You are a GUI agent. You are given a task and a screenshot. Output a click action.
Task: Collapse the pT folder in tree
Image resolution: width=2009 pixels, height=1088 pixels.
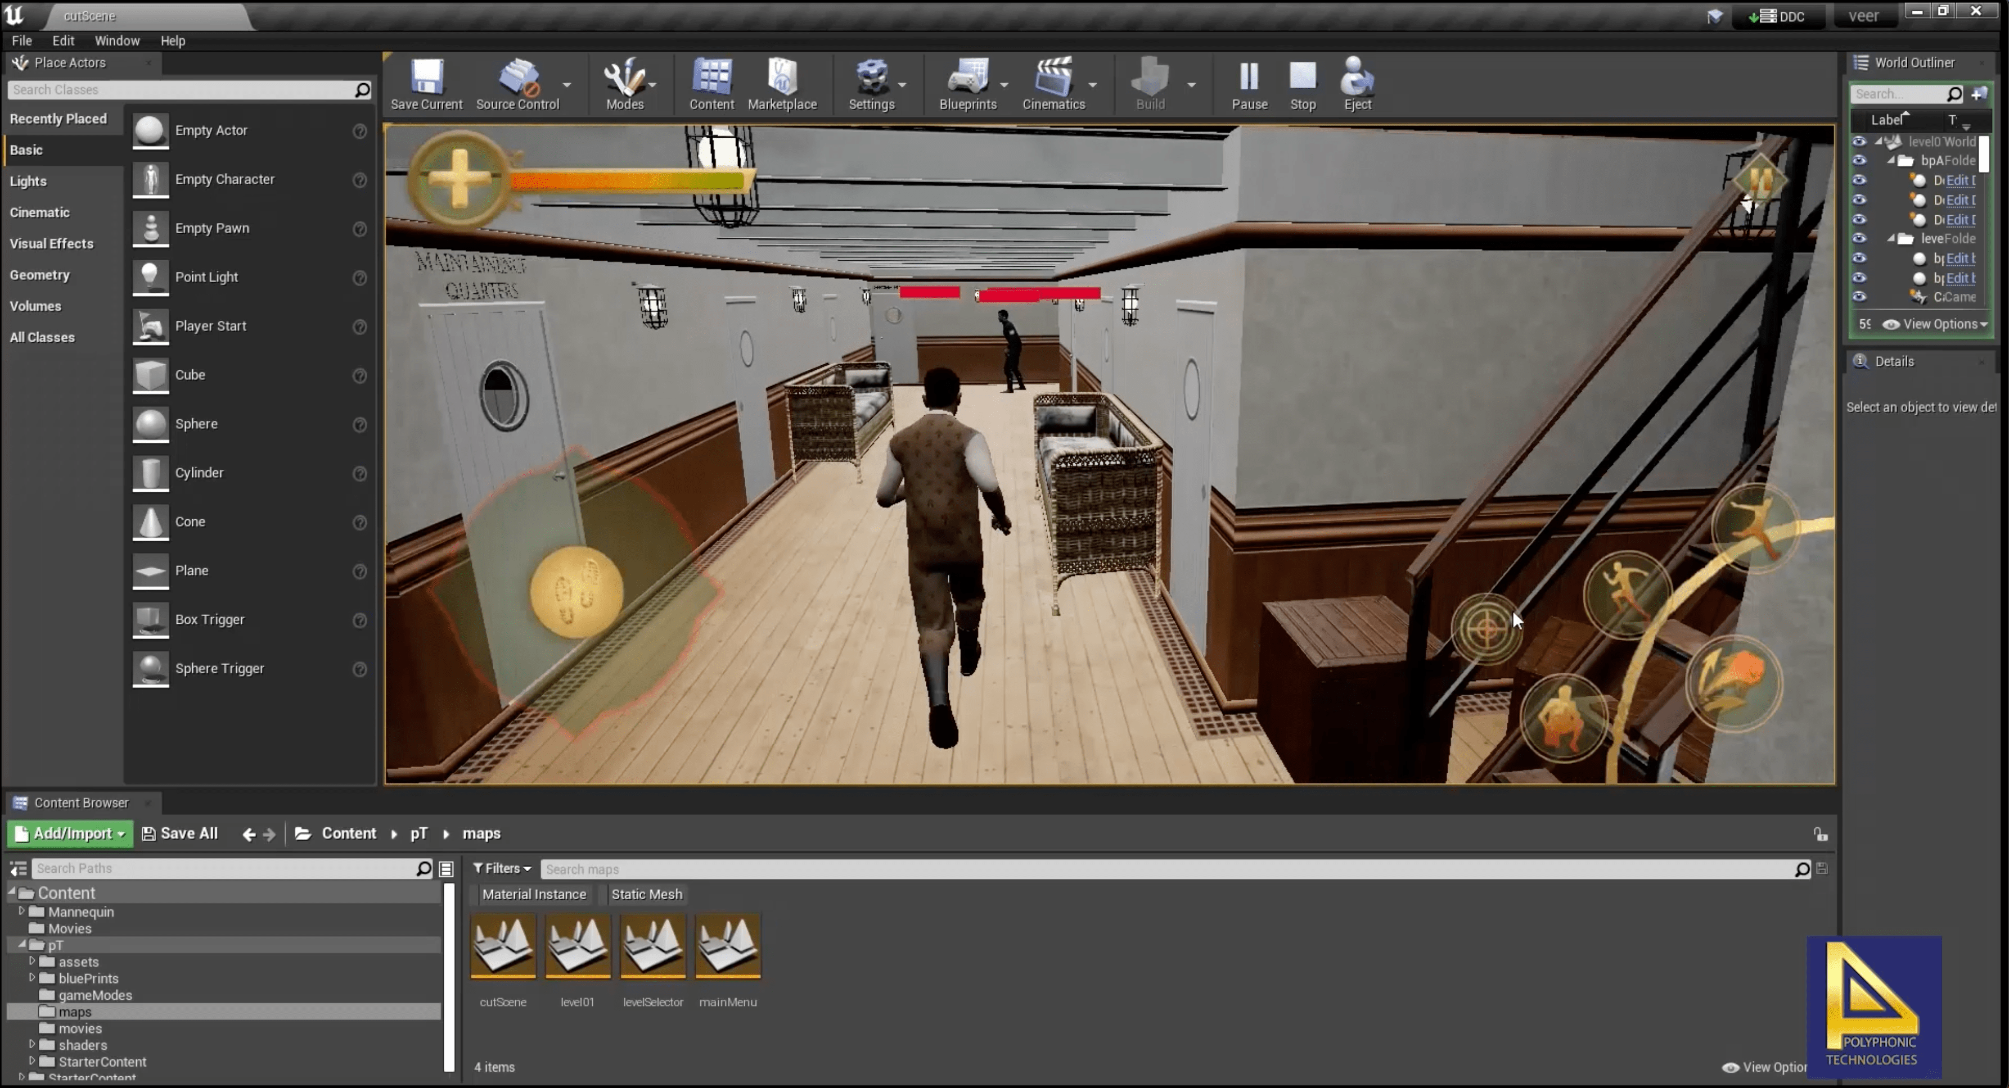(x=22, y=945)
